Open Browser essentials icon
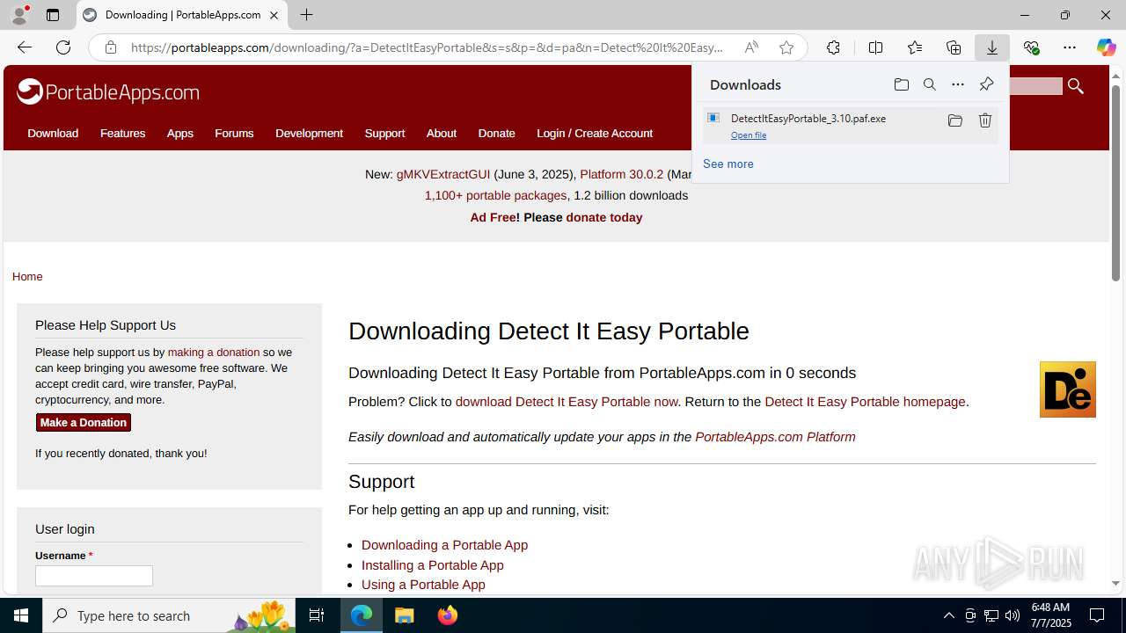This screenshot has height=633, width=1126. (x=1031, y=47)
